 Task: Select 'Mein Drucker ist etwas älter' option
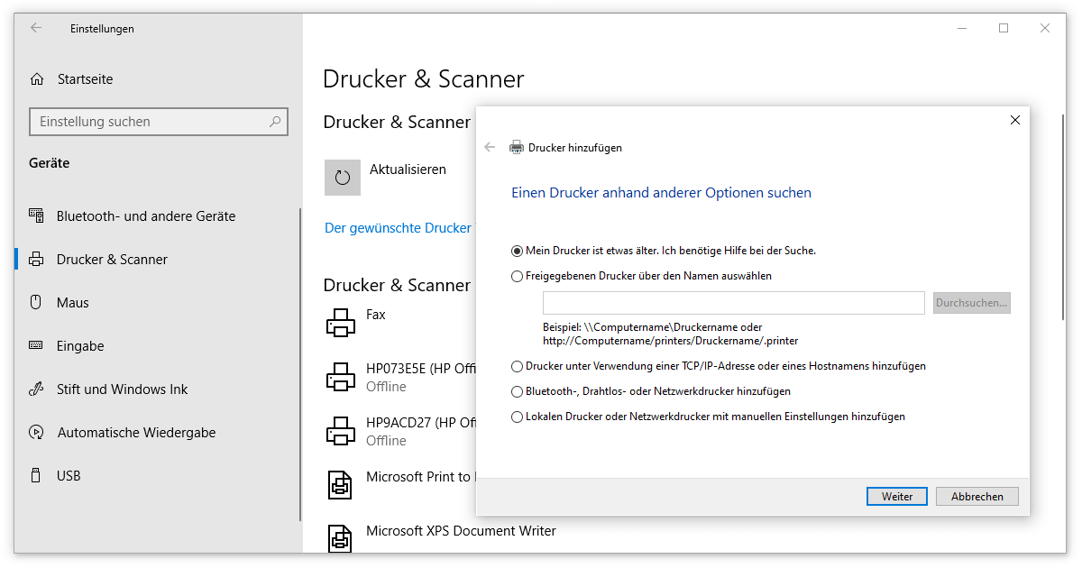[x=517, y=251]
